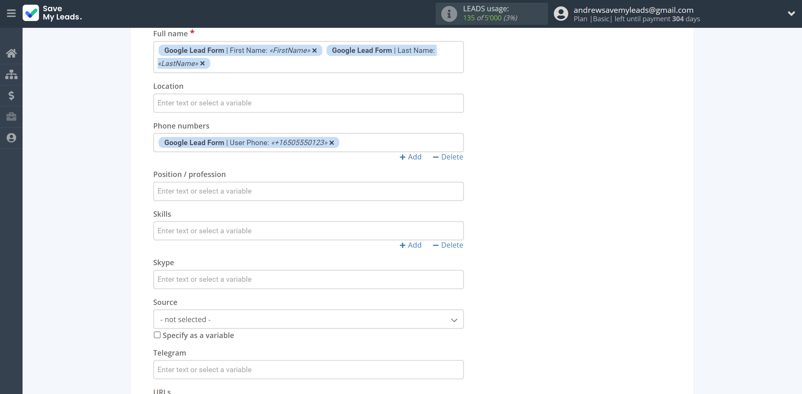Viewport: 802px width, 394px height.
Task: Delete a Skills field
Action: point(448,245)
